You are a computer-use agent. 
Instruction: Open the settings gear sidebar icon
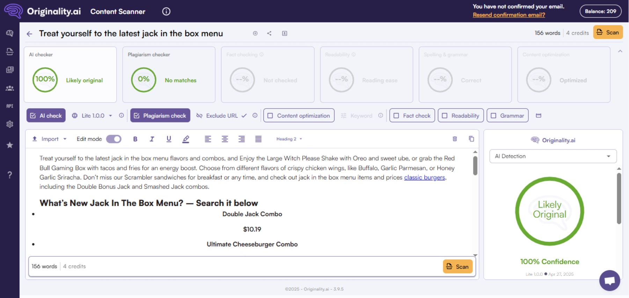10,124
